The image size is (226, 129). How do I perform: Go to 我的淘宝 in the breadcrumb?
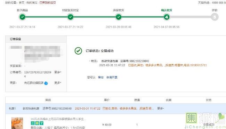coord(32,2)
